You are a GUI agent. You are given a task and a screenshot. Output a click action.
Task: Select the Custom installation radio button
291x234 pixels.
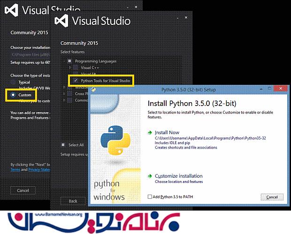(13, 95)
